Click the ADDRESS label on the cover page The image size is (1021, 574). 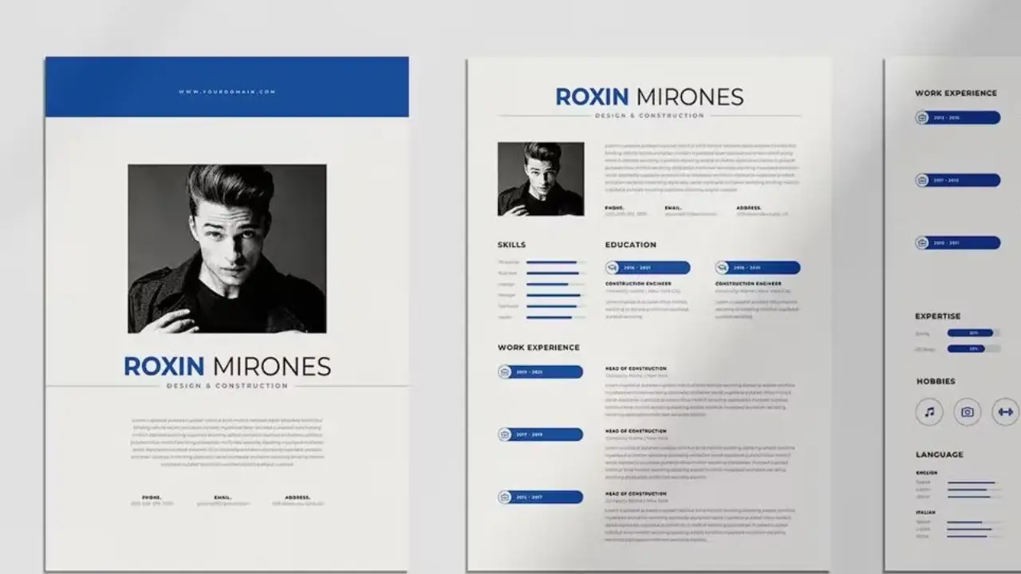pyautogui.click(x=298, y=497)
